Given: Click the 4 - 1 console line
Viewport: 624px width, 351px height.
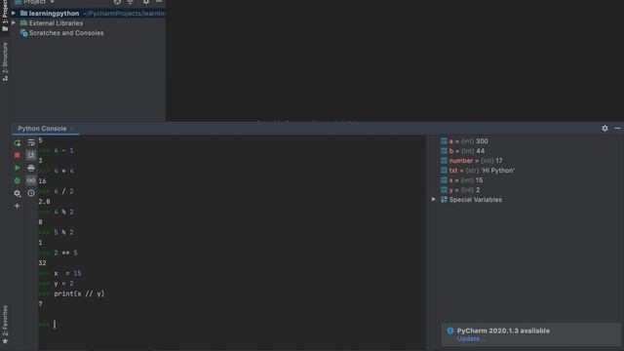Looking at the screenshot, I should 63,151.
